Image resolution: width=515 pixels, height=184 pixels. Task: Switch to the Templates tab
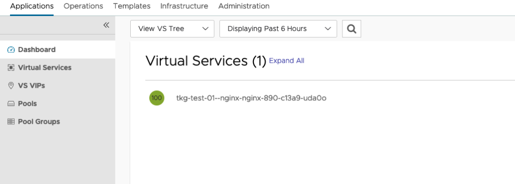click(x=132, y=6)
